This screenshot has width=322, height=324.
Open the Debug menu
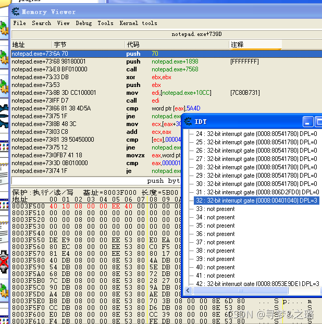tap(84, 23)
